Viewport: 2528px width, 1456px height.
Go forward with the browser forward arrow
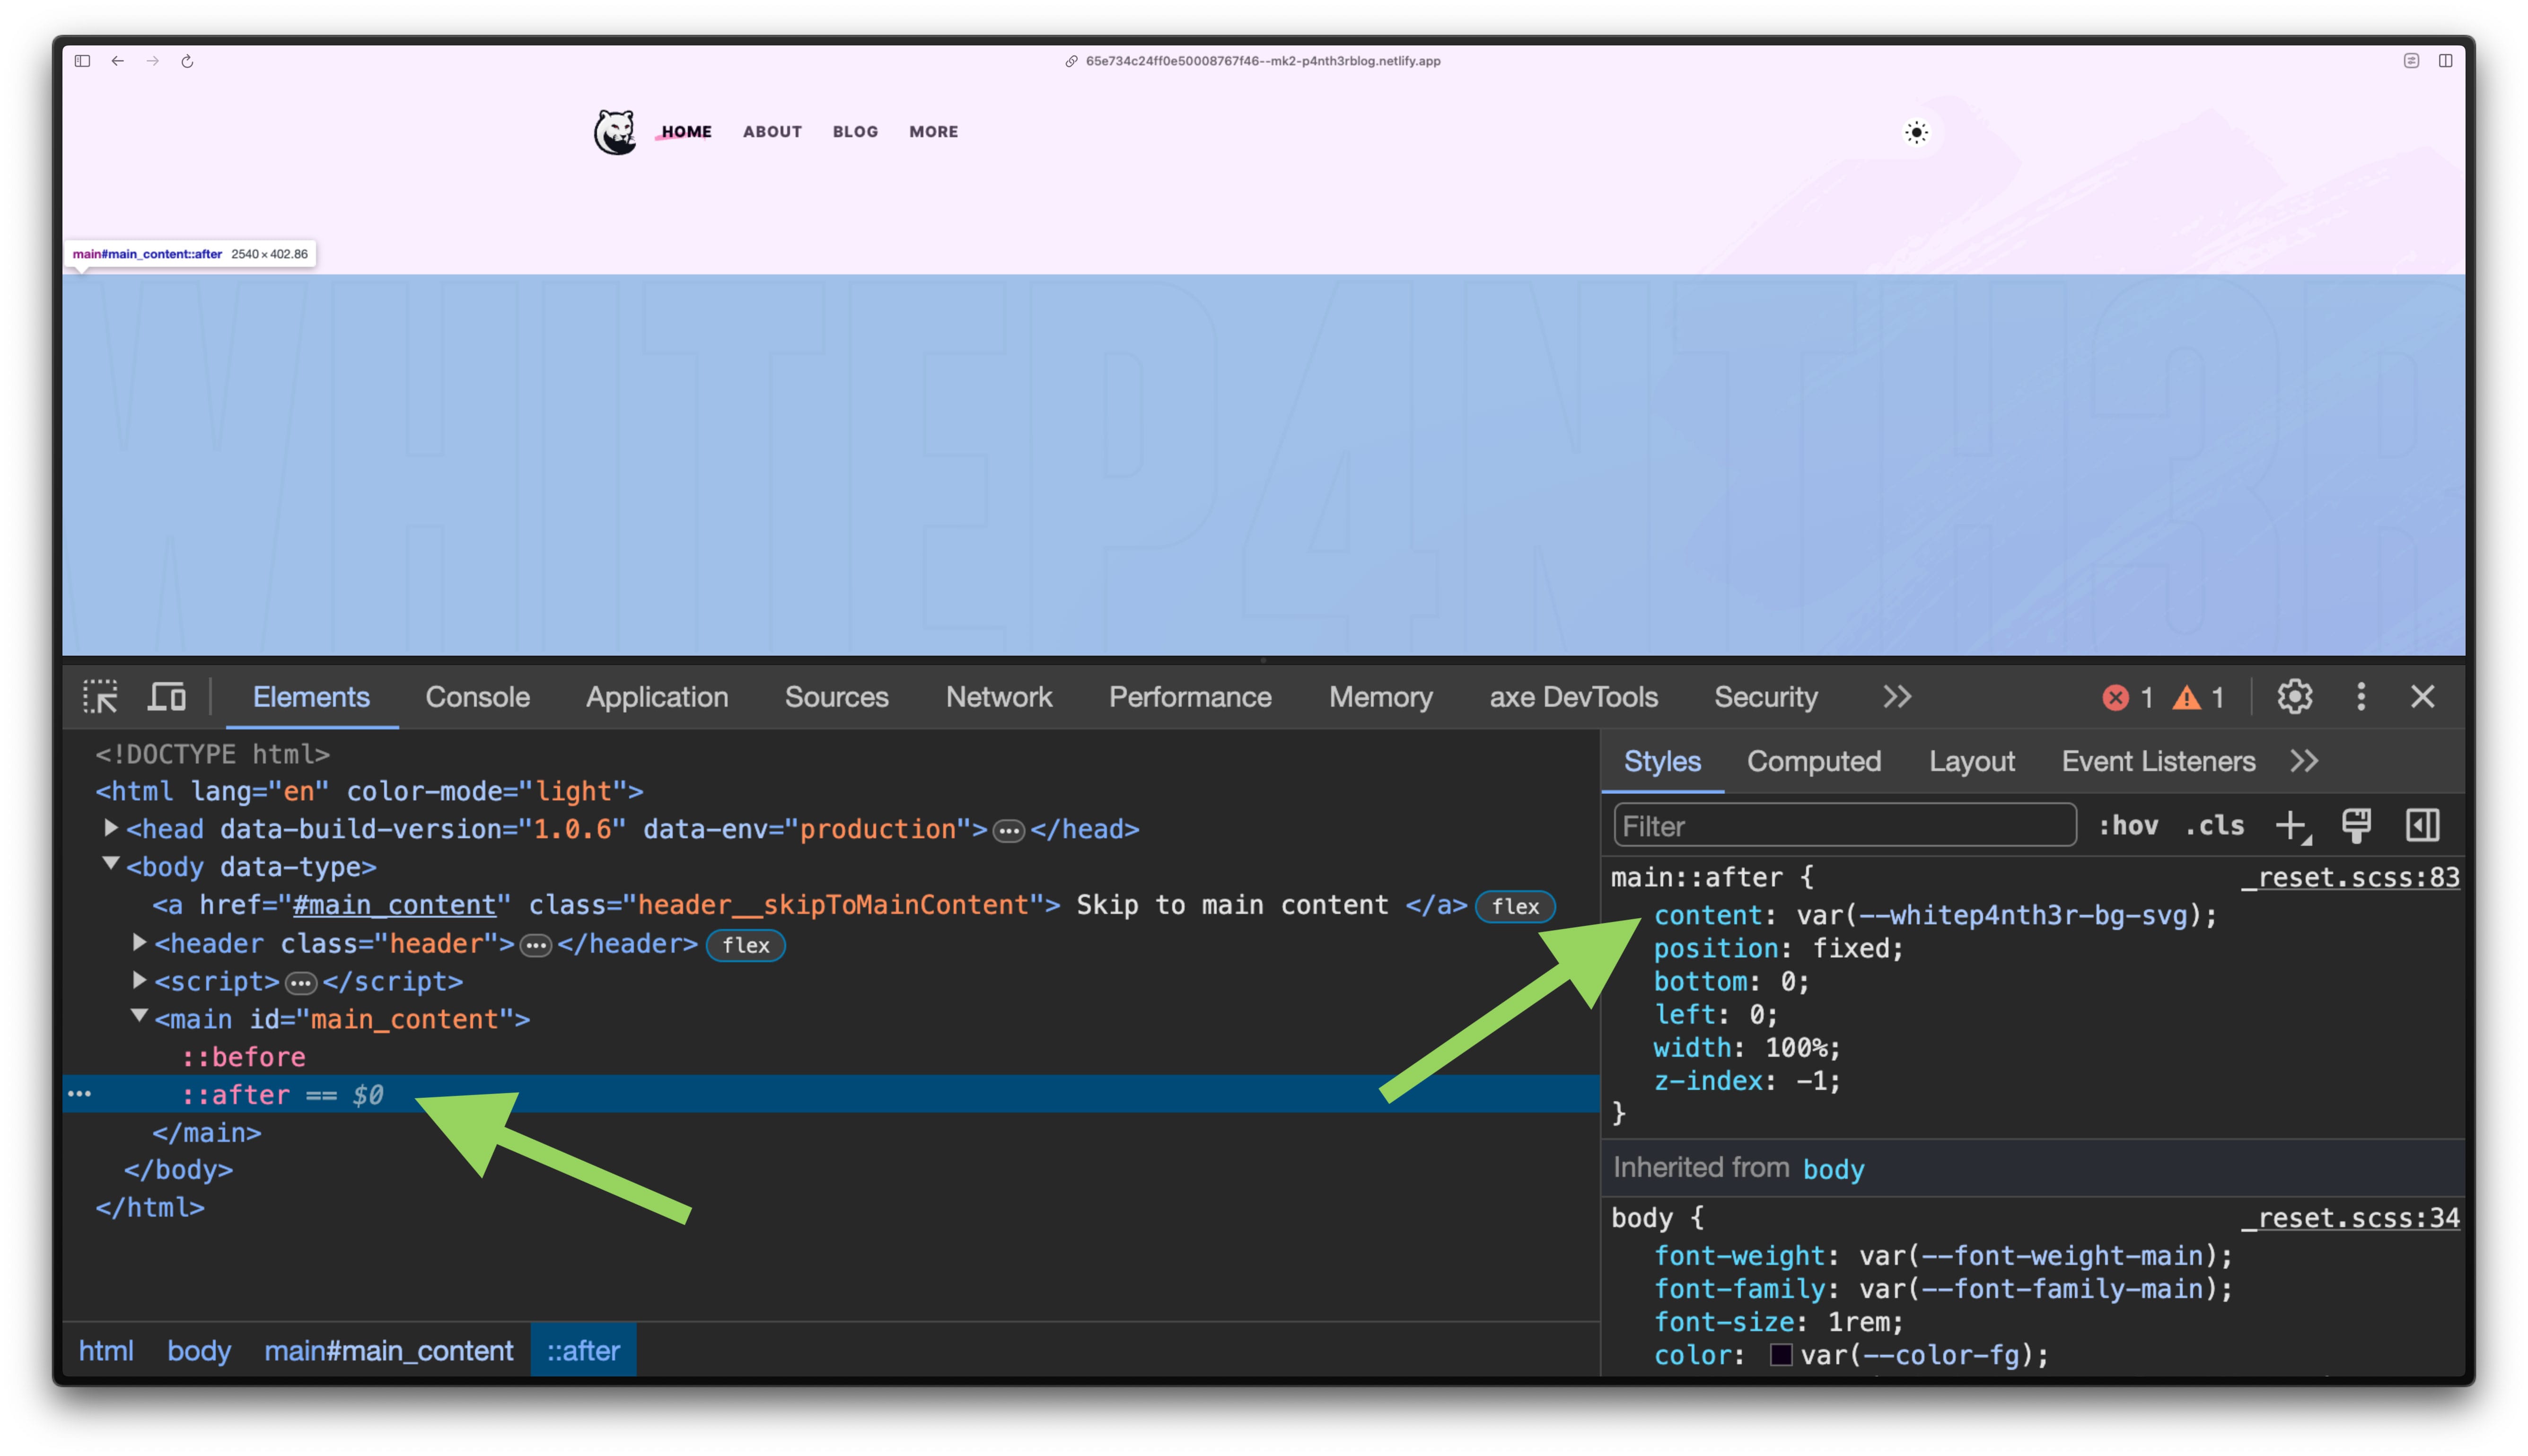[152, 61]
